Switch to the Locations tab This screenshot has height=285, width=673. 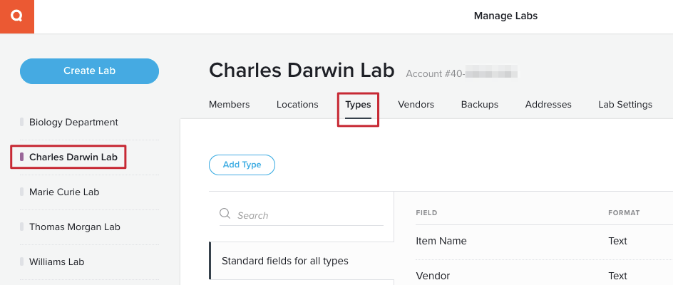297,104
